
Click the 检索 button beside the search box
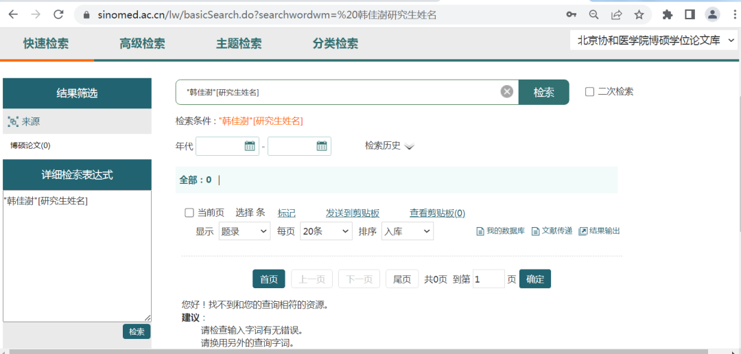(x=543, y=92)
